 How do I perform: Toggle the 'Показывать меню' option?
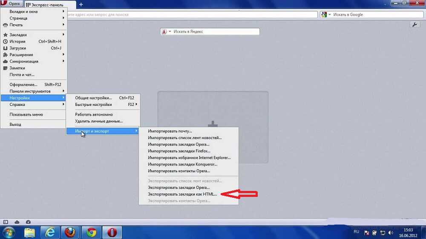(26, 114)
